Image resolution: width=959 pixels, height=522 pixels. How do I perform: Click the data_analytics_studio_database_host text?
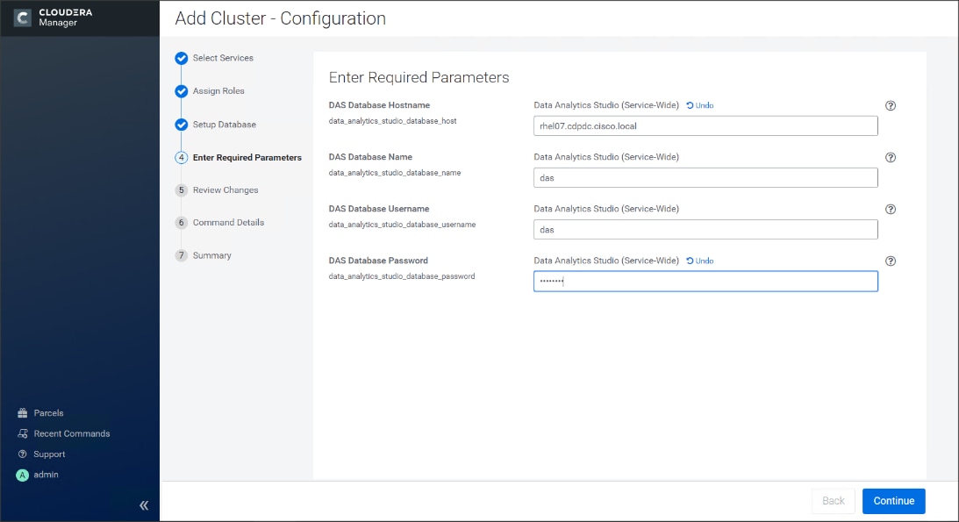pyautogui.click(x=393, y=121)
